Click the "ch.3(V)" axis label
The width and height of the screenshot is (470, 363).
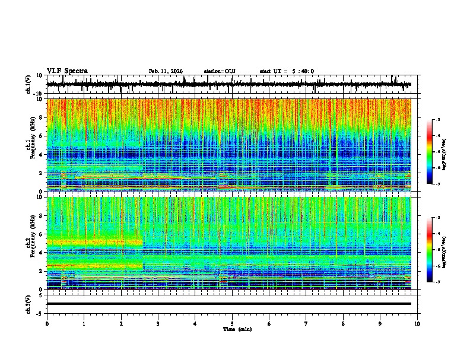28,304
